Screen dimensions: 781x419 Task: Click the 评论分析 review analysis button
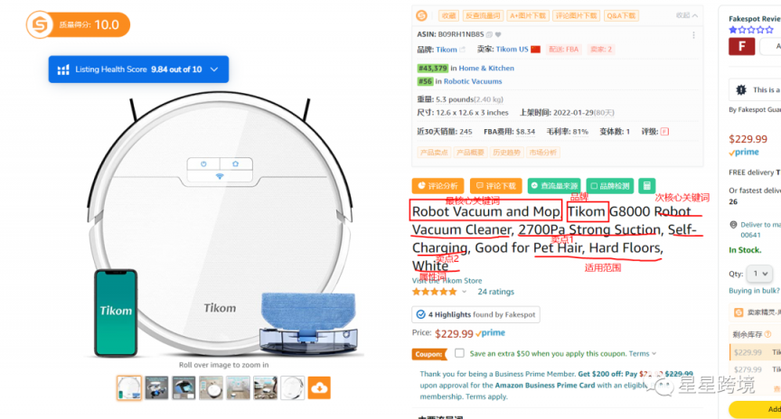click(x=438, y=186)
